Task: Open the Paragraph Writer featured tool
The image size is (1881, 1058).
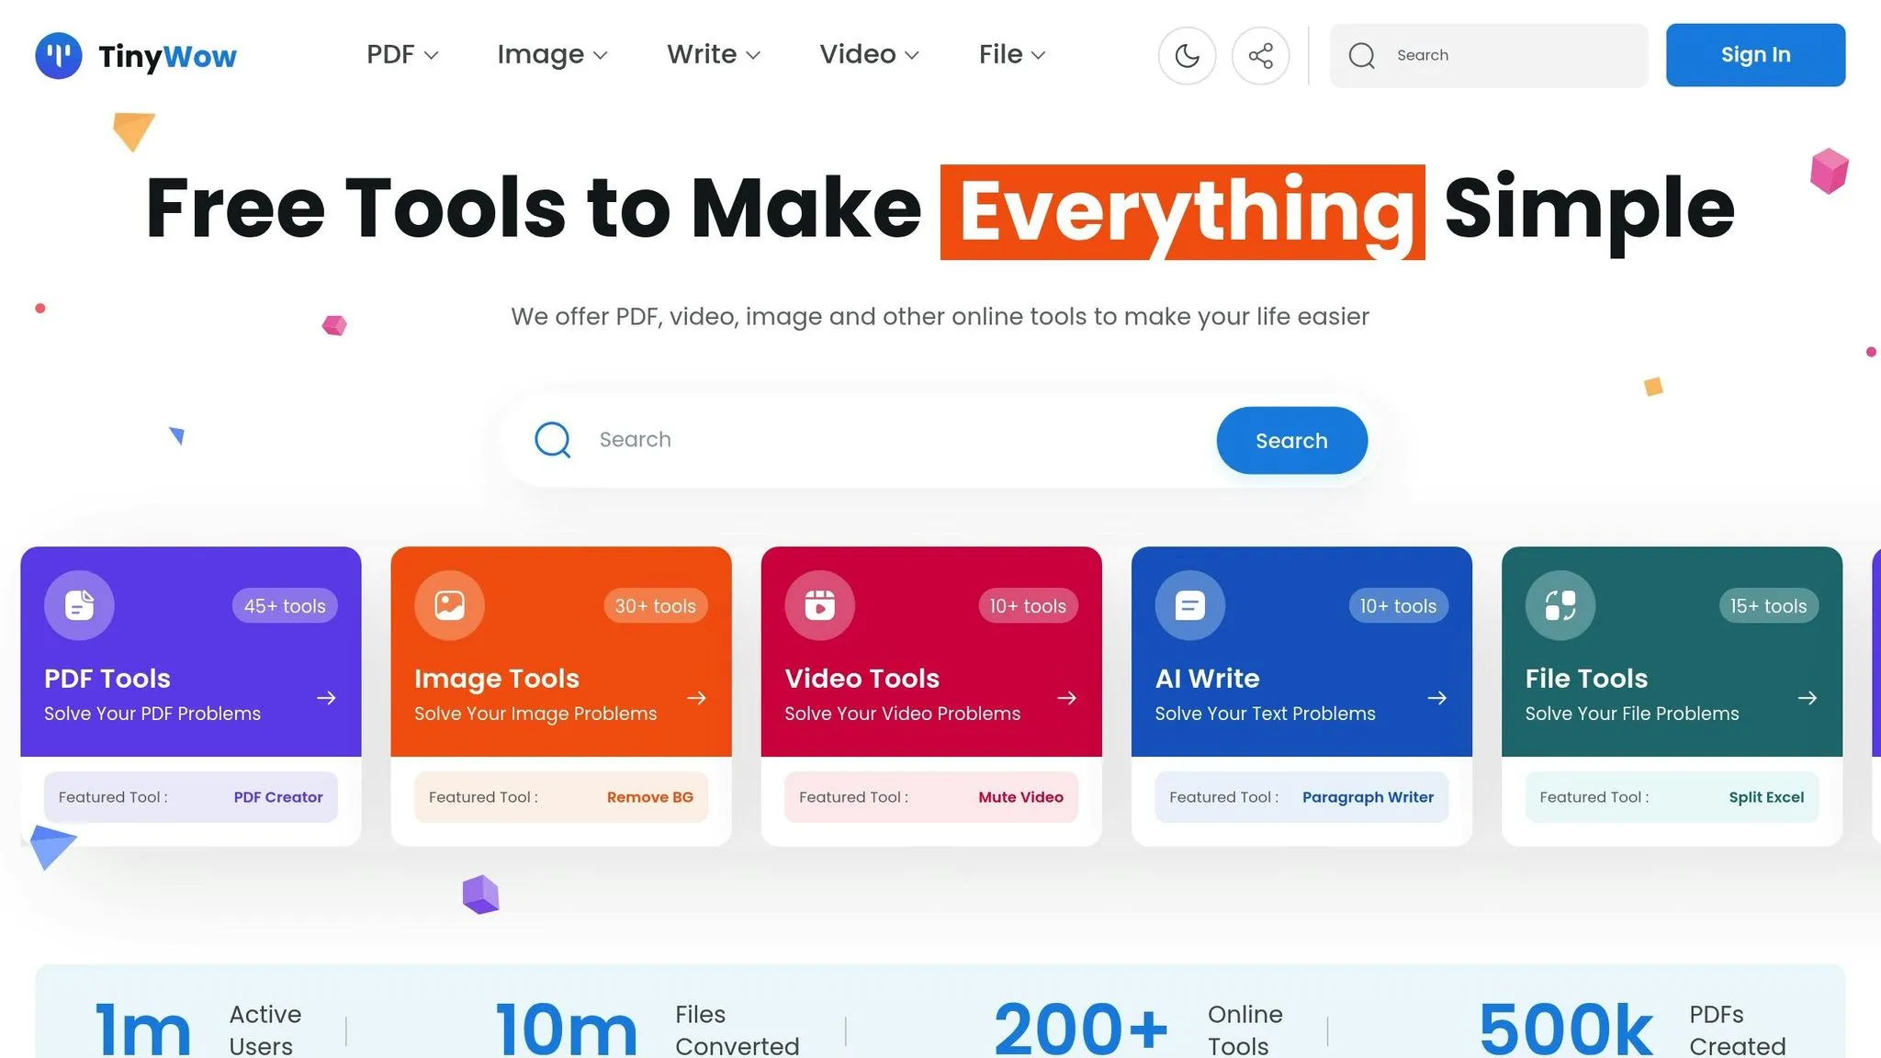Action: point(1367,797)
